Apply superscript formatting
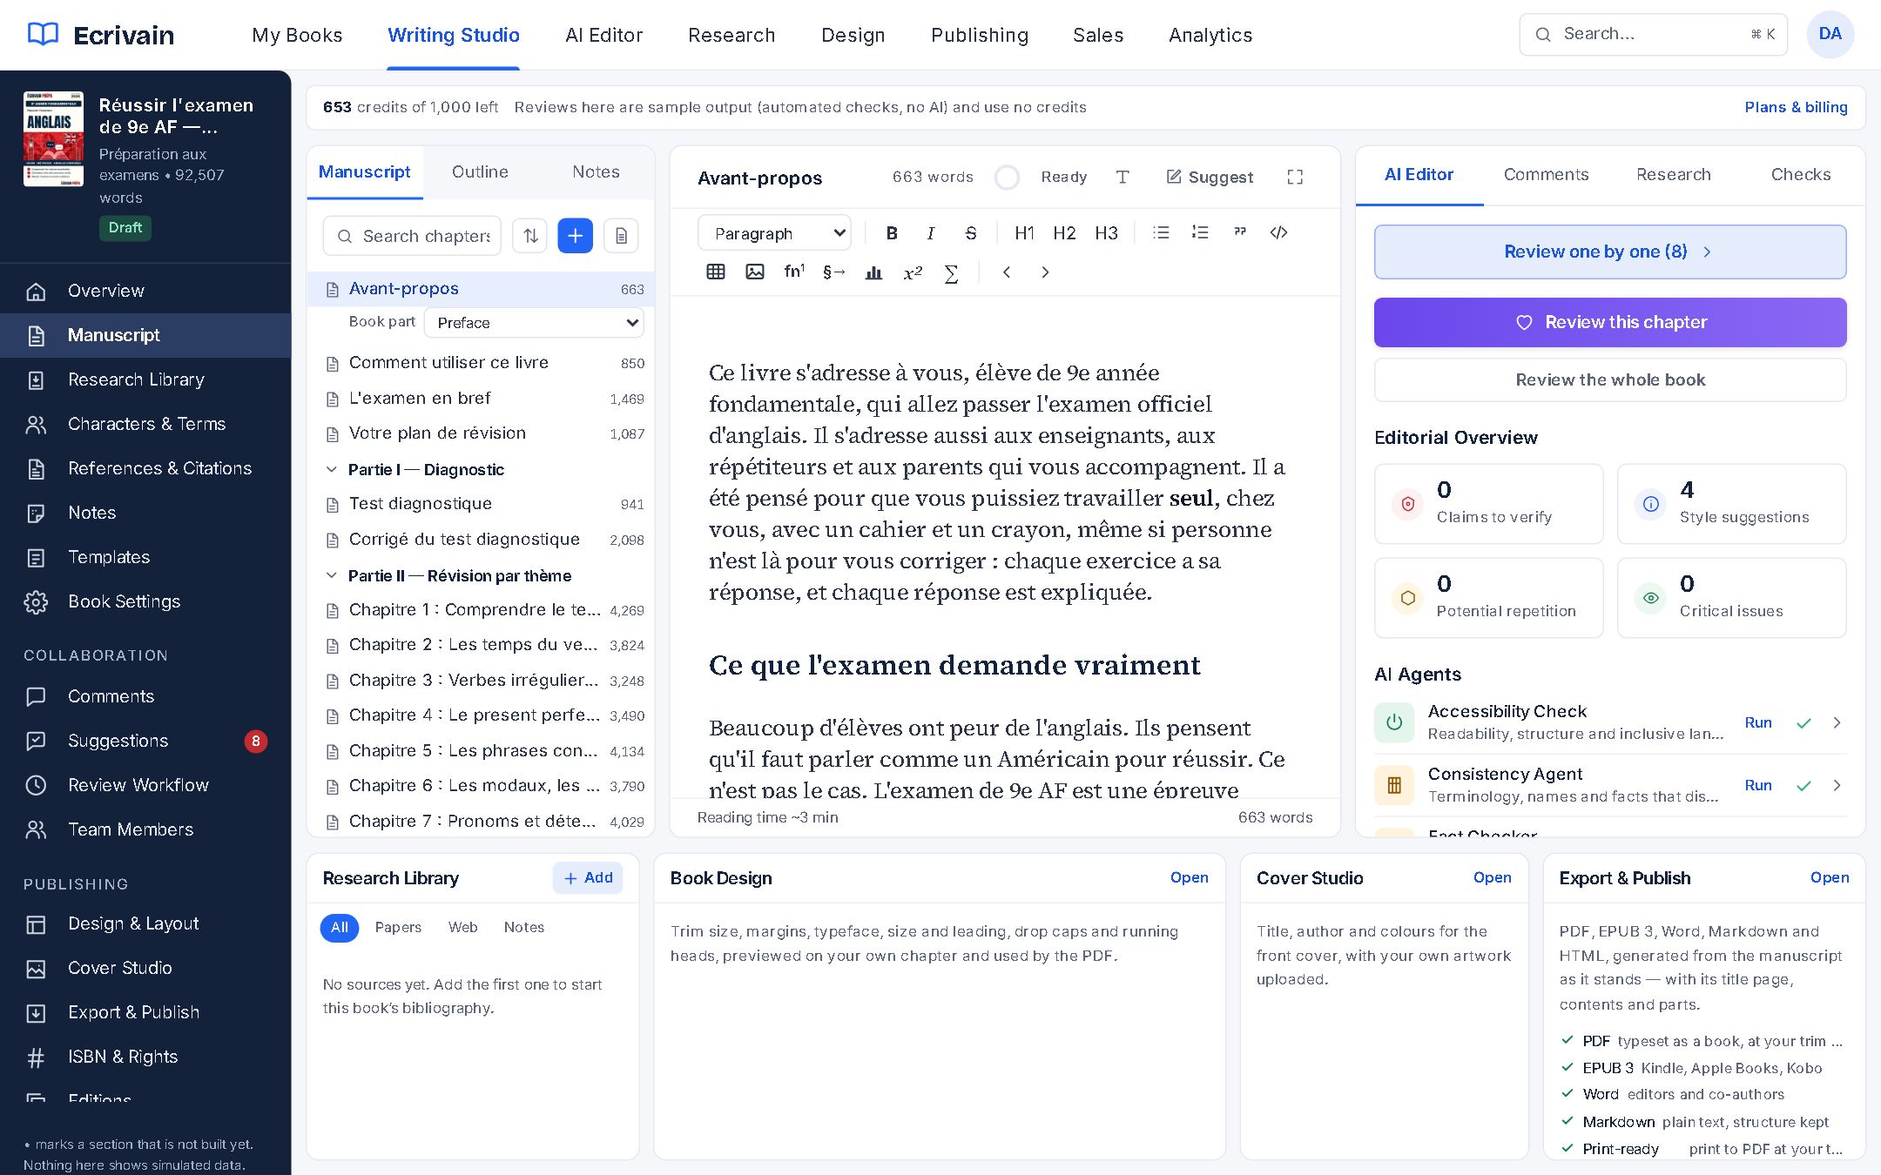Image resolution: width=1881 pixels, height=1175 pixels. coord(913,272)
